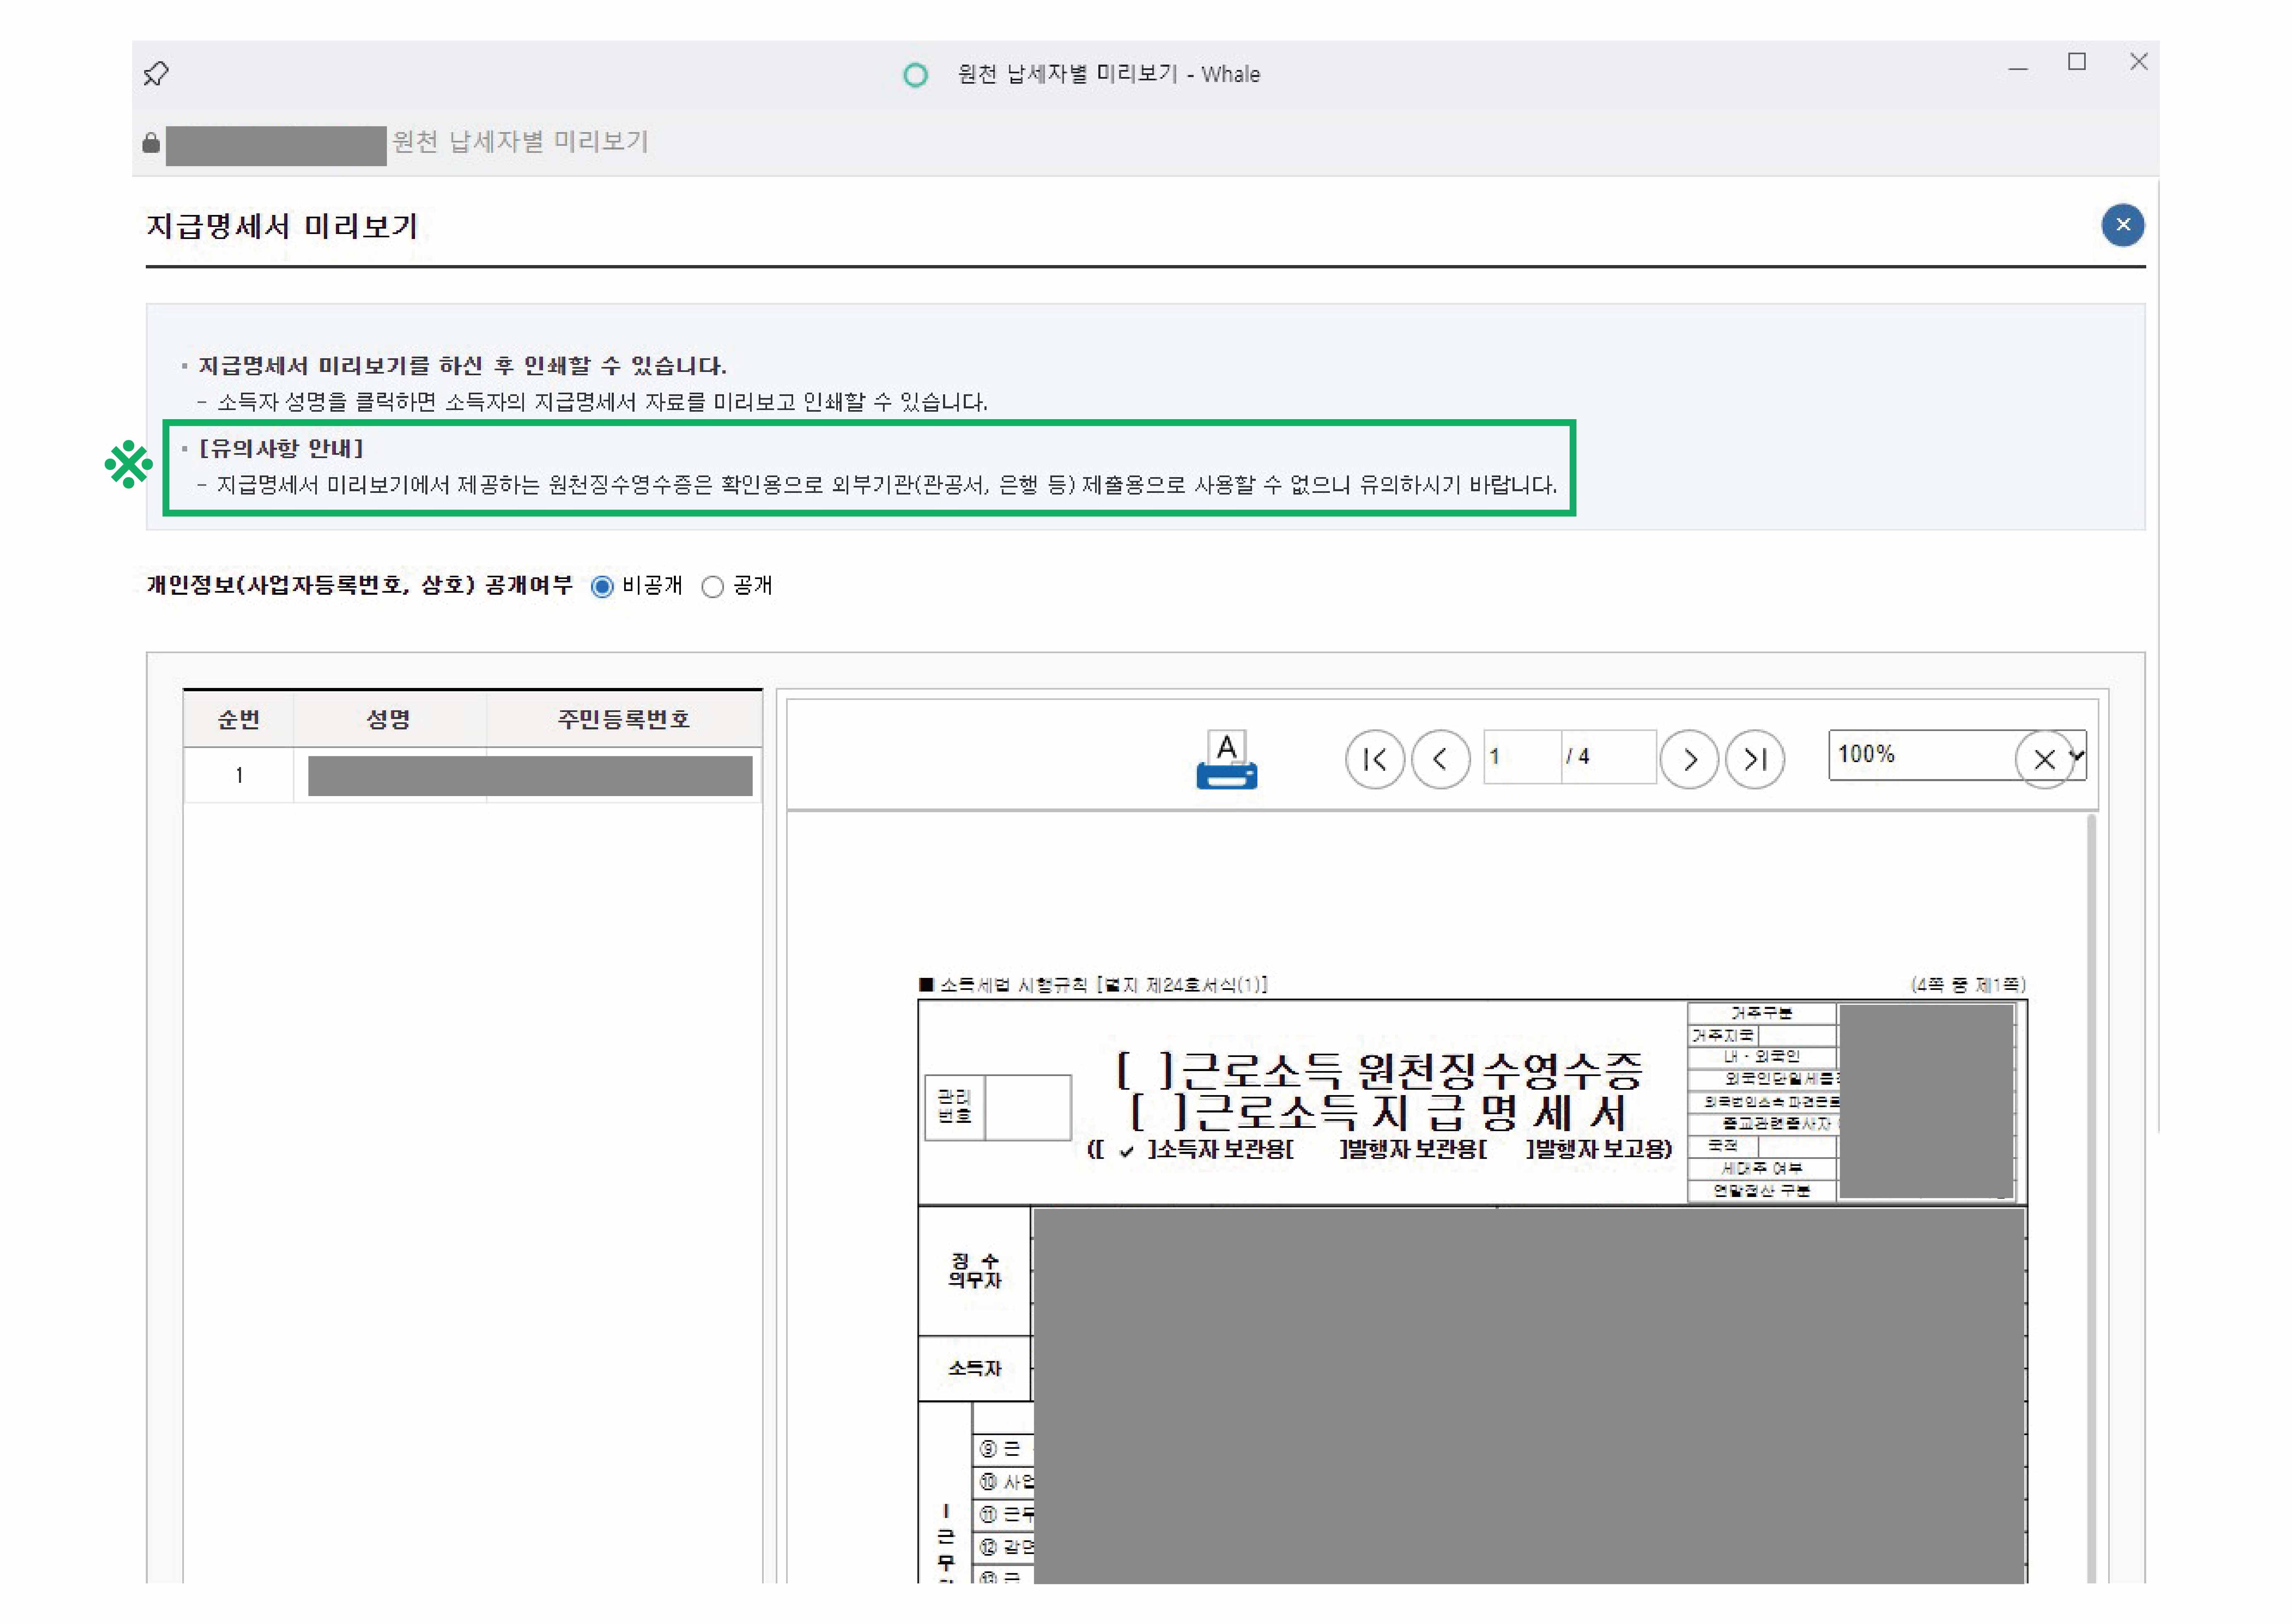Click the 소득자 cell in the form
The width and height of the screenshot is (2292, 1624).
(x=974, y=1368)
